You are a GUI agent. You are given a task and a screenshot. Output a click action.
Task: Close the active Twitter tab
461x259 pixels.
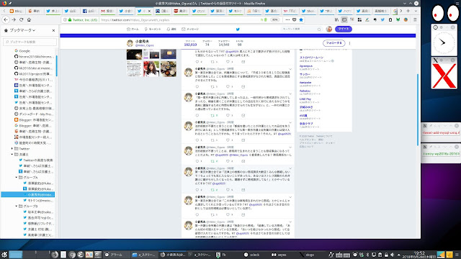point(149,11)
